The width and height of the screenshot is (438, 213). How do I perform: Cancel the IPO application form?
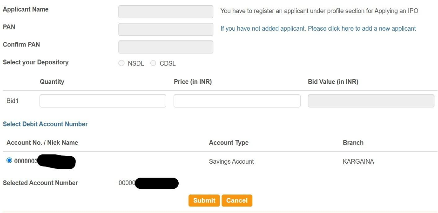pos(237,200)
